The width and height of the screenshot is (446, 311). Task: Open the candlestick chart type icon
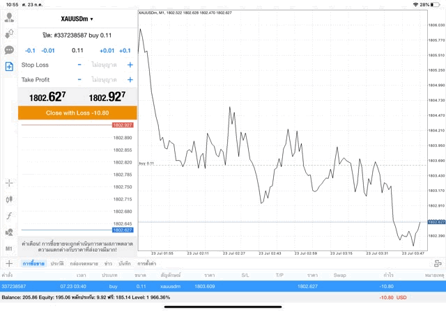pyautogui.click(x=9, y=200)
